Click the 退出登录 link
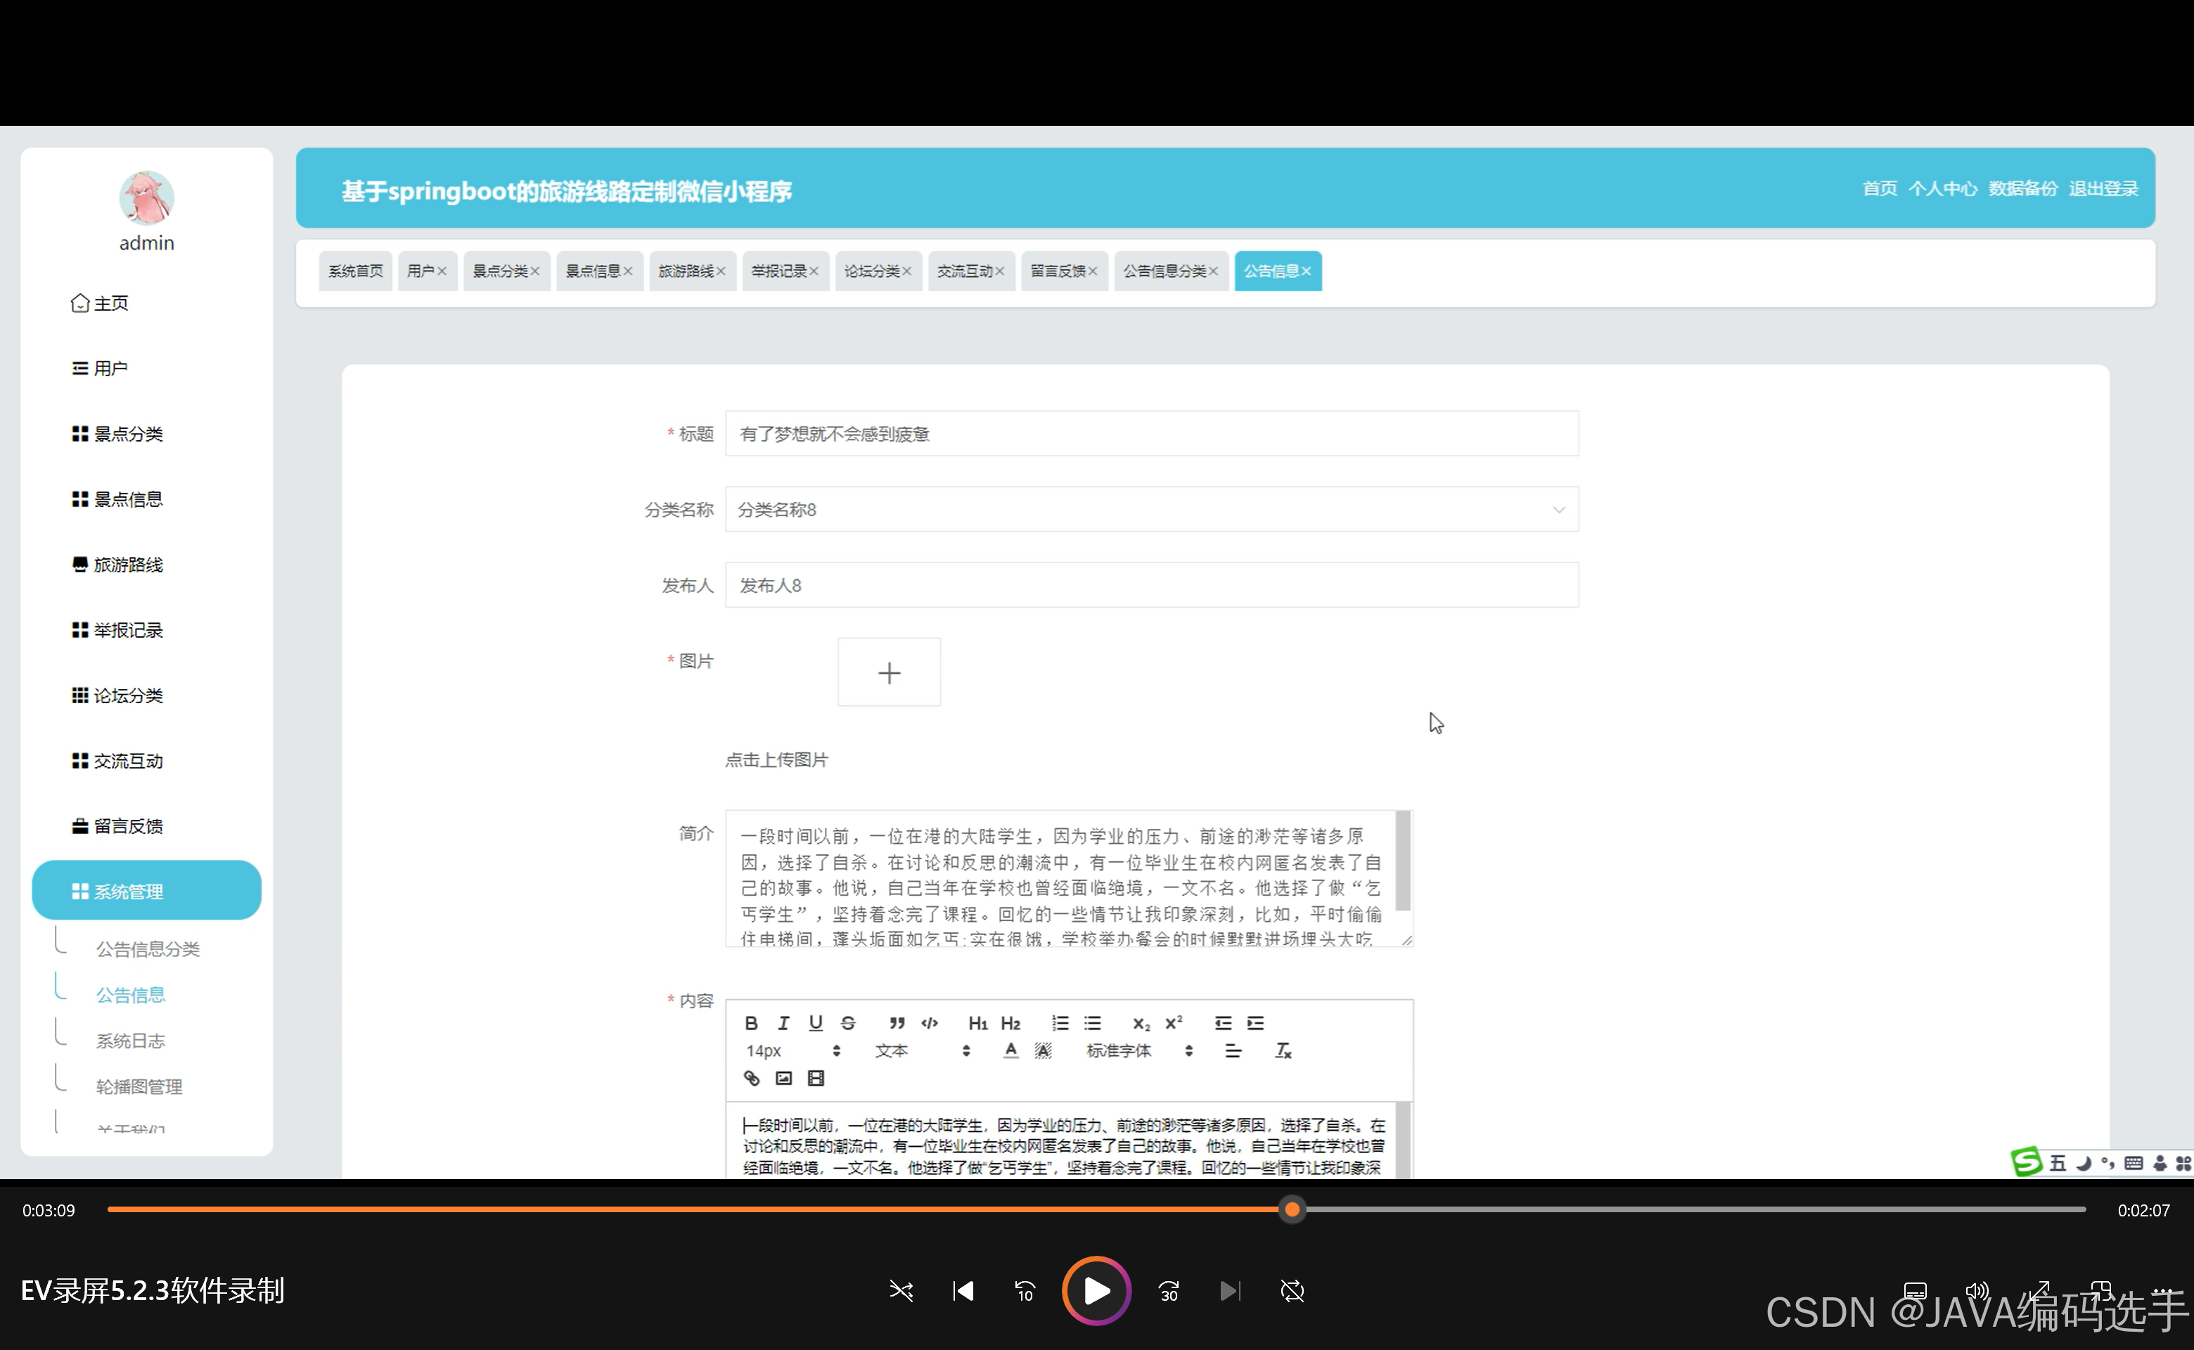The image size is (2194, 1350). [2103, 189]
